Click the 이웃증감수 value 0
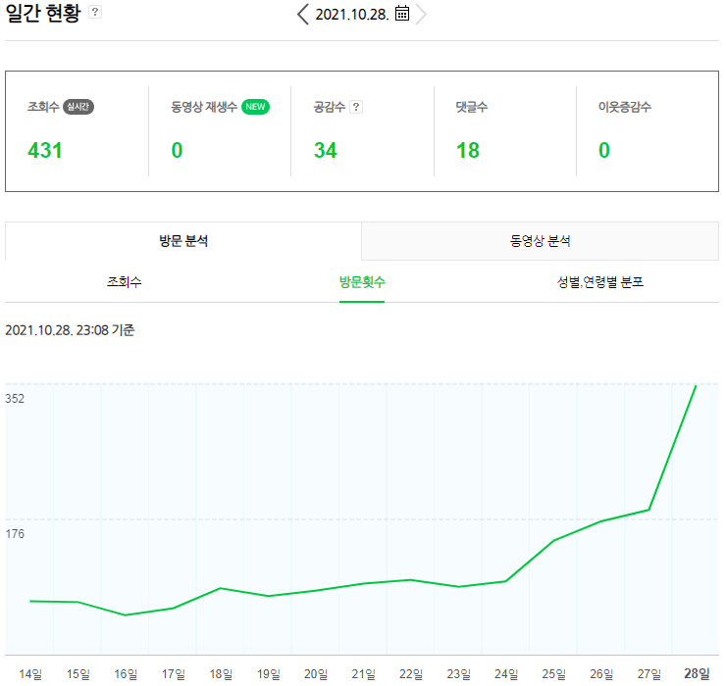Image resolution: width=726 pixels, height=686 pixels. [603, 150]
